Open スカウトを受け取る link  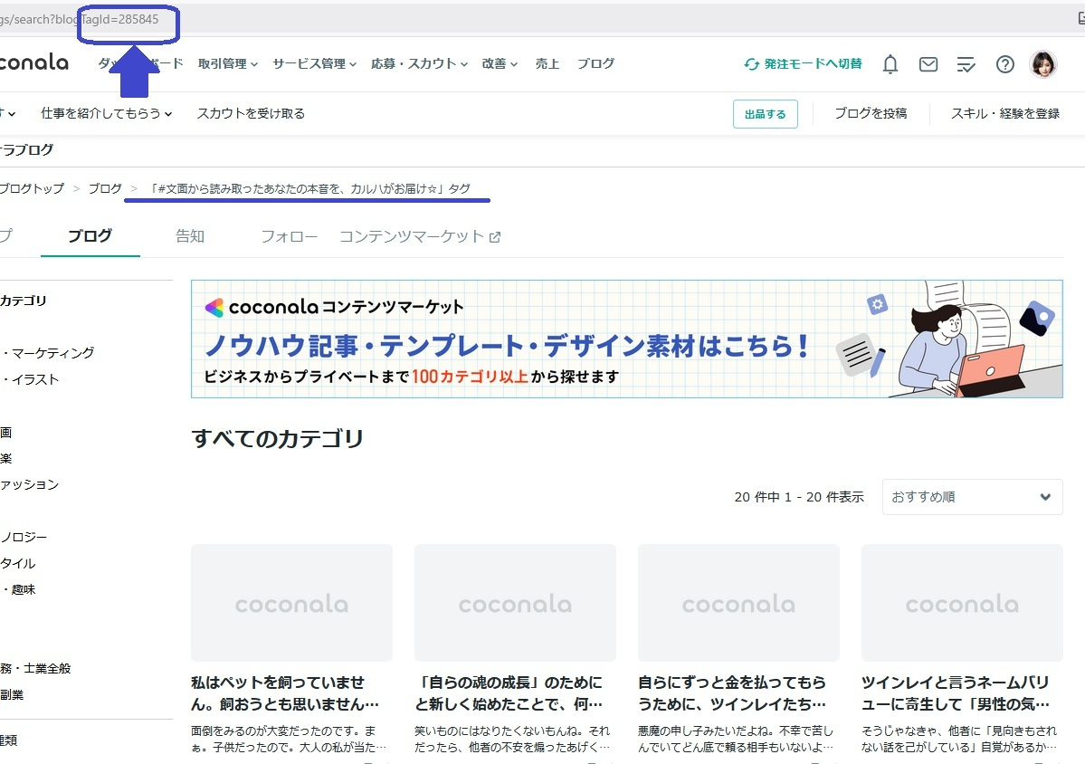pos(251,113)
